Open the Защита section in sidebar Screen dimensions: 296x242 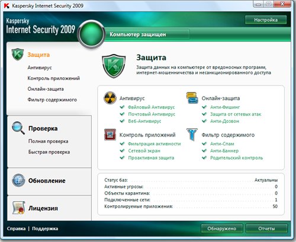point(38,55)
